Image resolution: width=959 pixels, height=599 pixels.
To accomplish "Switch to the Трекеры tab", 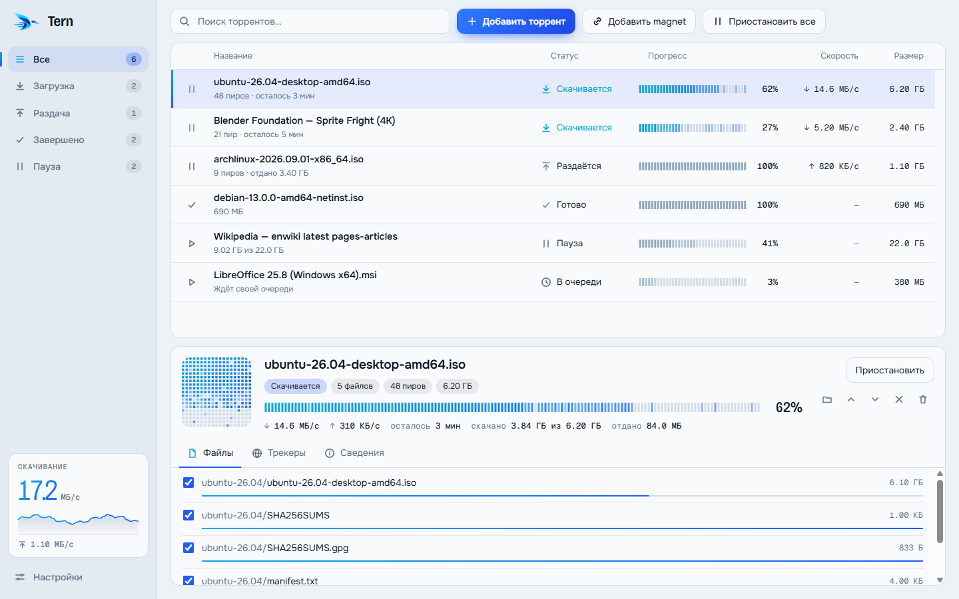I will coord(279,453).
